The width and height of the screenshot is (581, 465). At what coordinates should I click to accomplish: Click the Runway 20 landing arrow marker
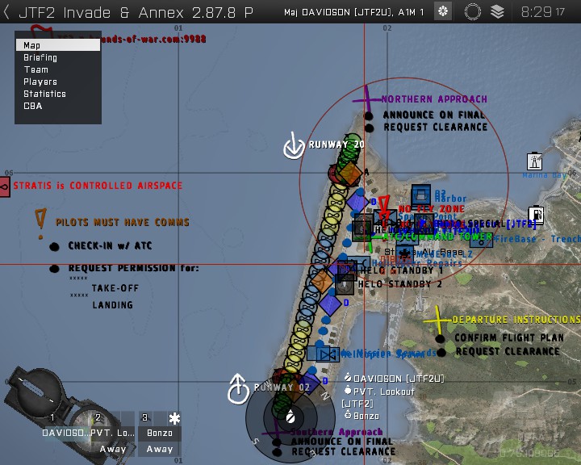294,146
